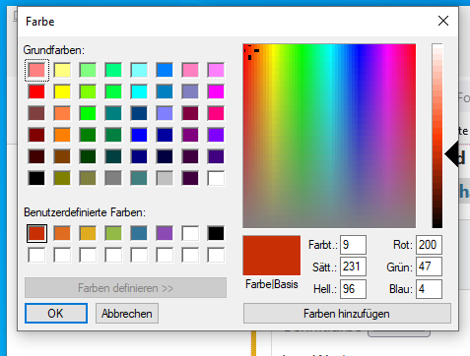Choose the light silver basic color swatch
This screenshot has height=356, width=470.
pos(165,178)
